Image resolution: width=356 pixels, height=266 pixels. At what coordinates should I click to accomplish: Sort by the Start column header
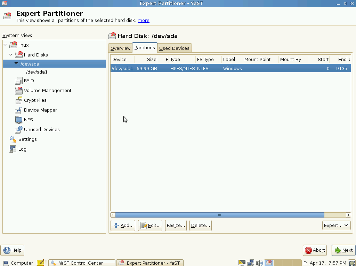tap(319, 59)
